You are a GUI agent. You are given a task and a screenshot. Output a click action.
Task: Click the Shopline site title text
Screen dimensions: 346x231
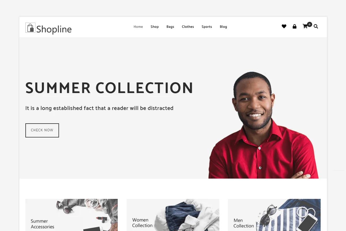54,29
